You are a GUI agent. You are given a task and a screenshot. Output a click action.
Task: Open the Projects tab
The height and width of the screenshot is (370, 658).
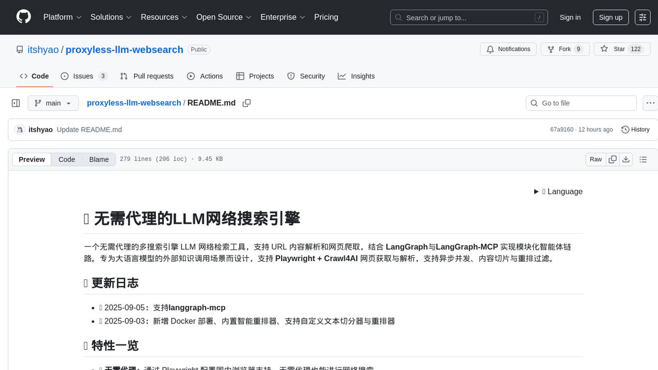pos(255,76)
